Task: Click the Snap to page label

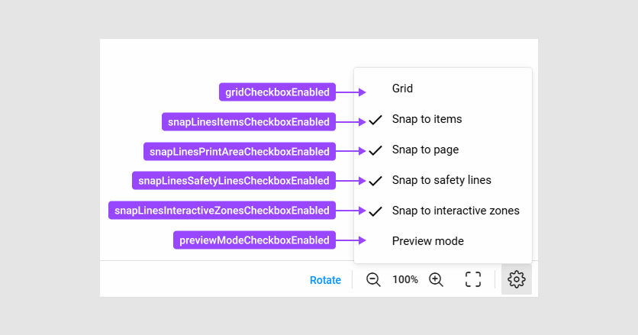Action: 425,150
